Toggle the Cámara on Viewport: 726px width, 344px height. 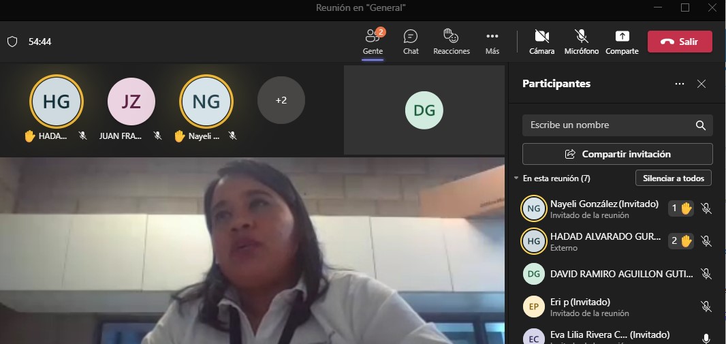(541, 42)
